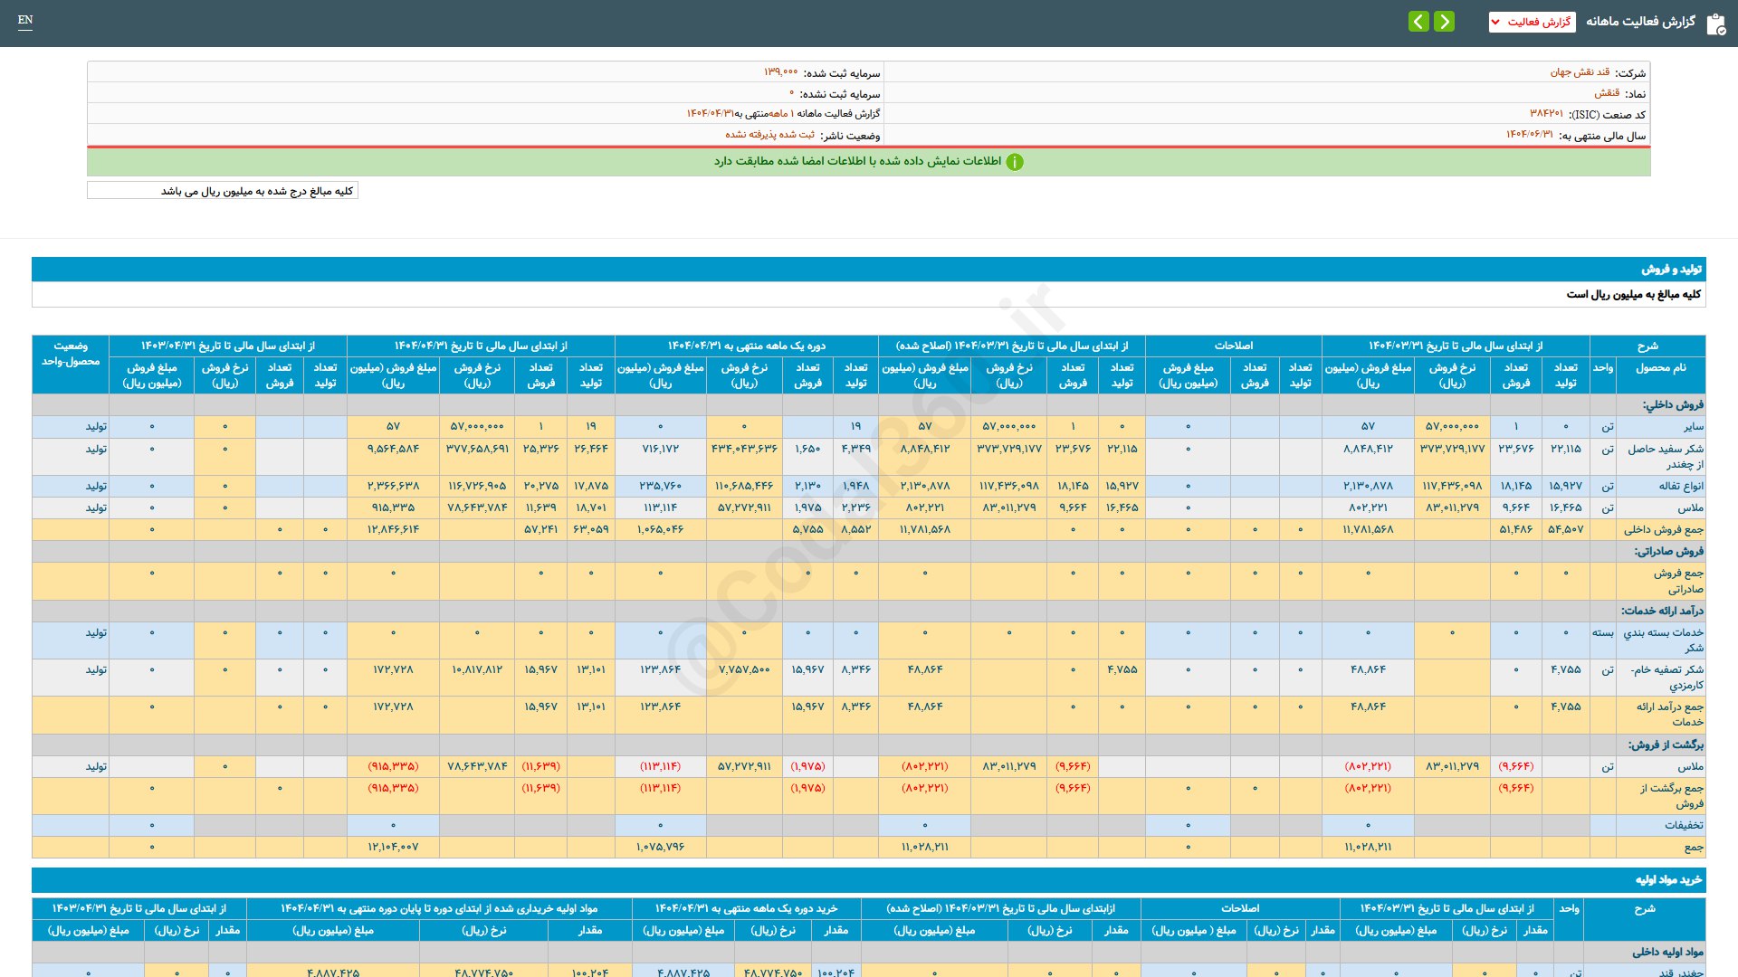Select cumulative sales count ۵۷,۲۴۱
This screenshot has height=977, width=1738.
click(x=540, y=530)
